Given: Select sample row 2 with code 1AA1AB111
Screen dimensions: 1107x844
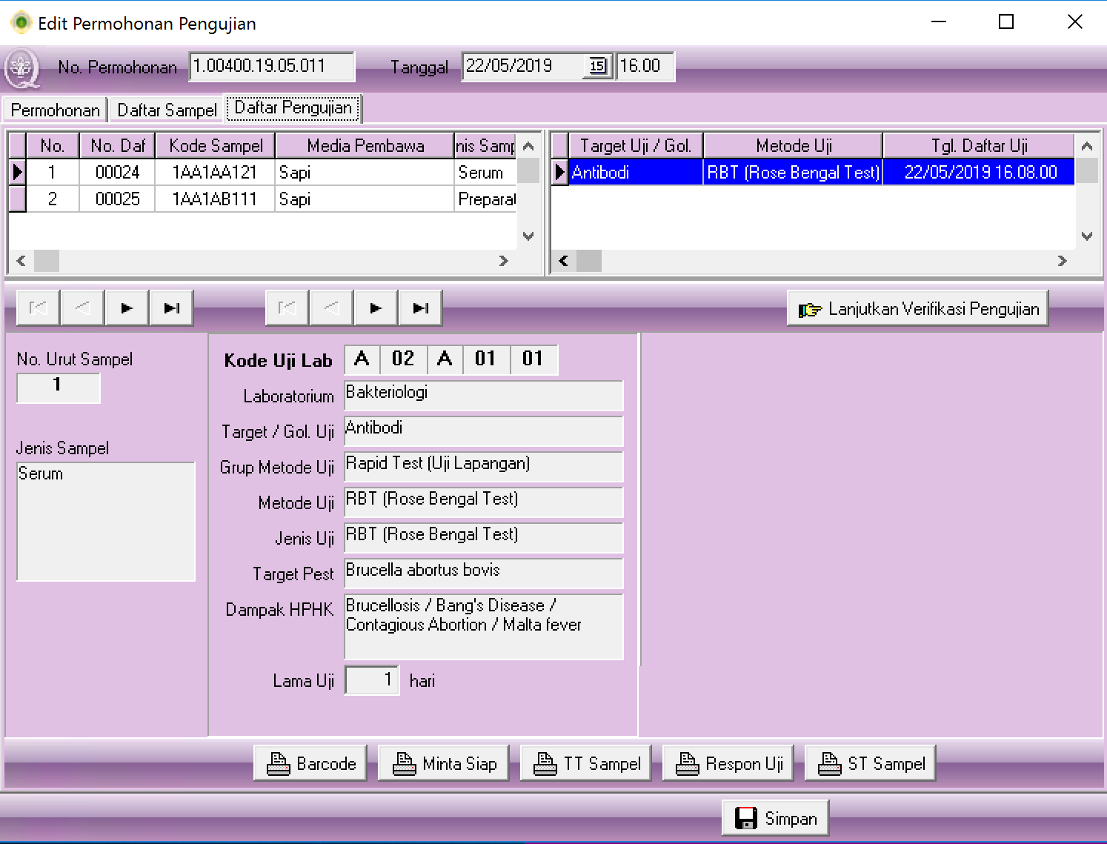Looking at the screenshot, I should point(214,199).
